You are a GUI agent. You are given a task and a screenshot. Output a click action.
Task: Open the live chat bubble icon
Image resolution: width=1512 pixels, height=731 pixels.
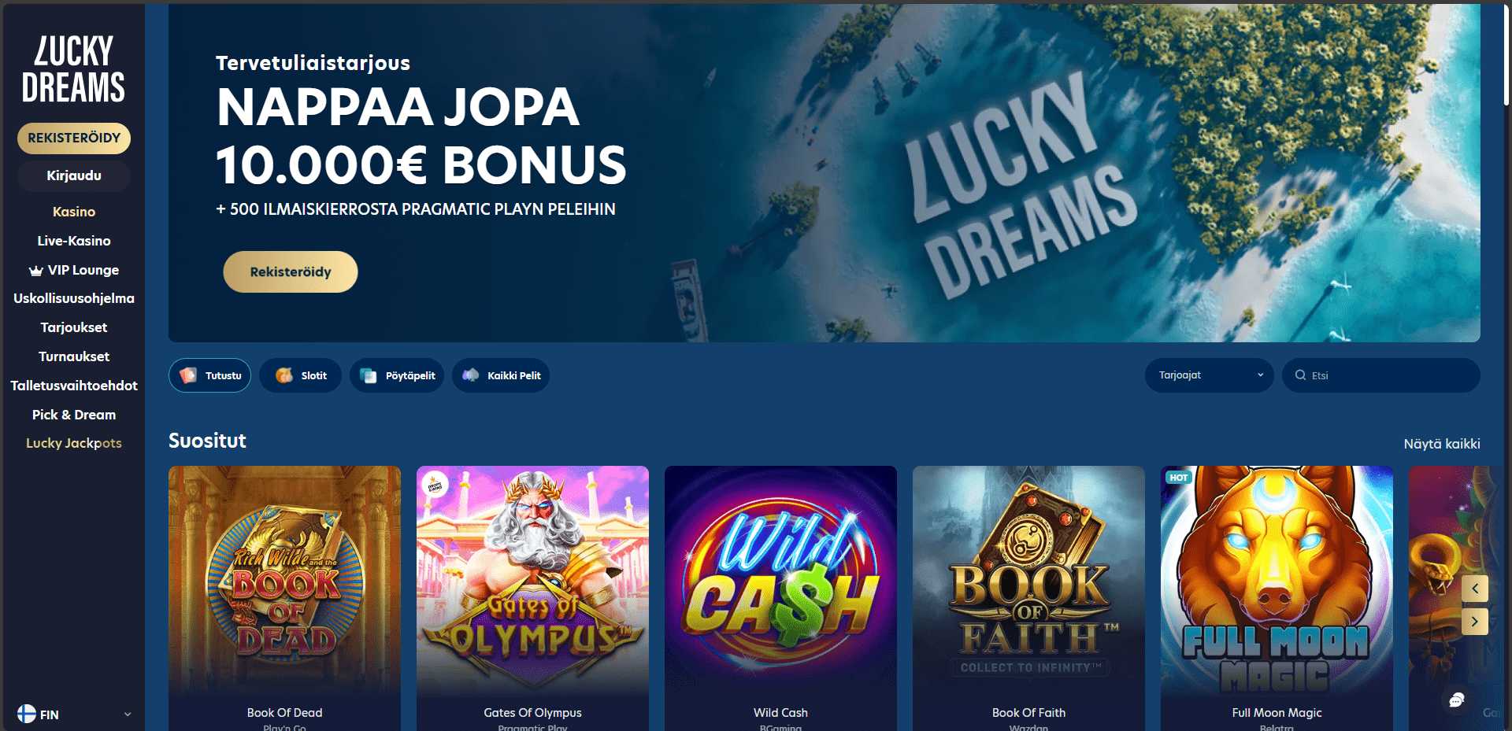point(1457,700)
